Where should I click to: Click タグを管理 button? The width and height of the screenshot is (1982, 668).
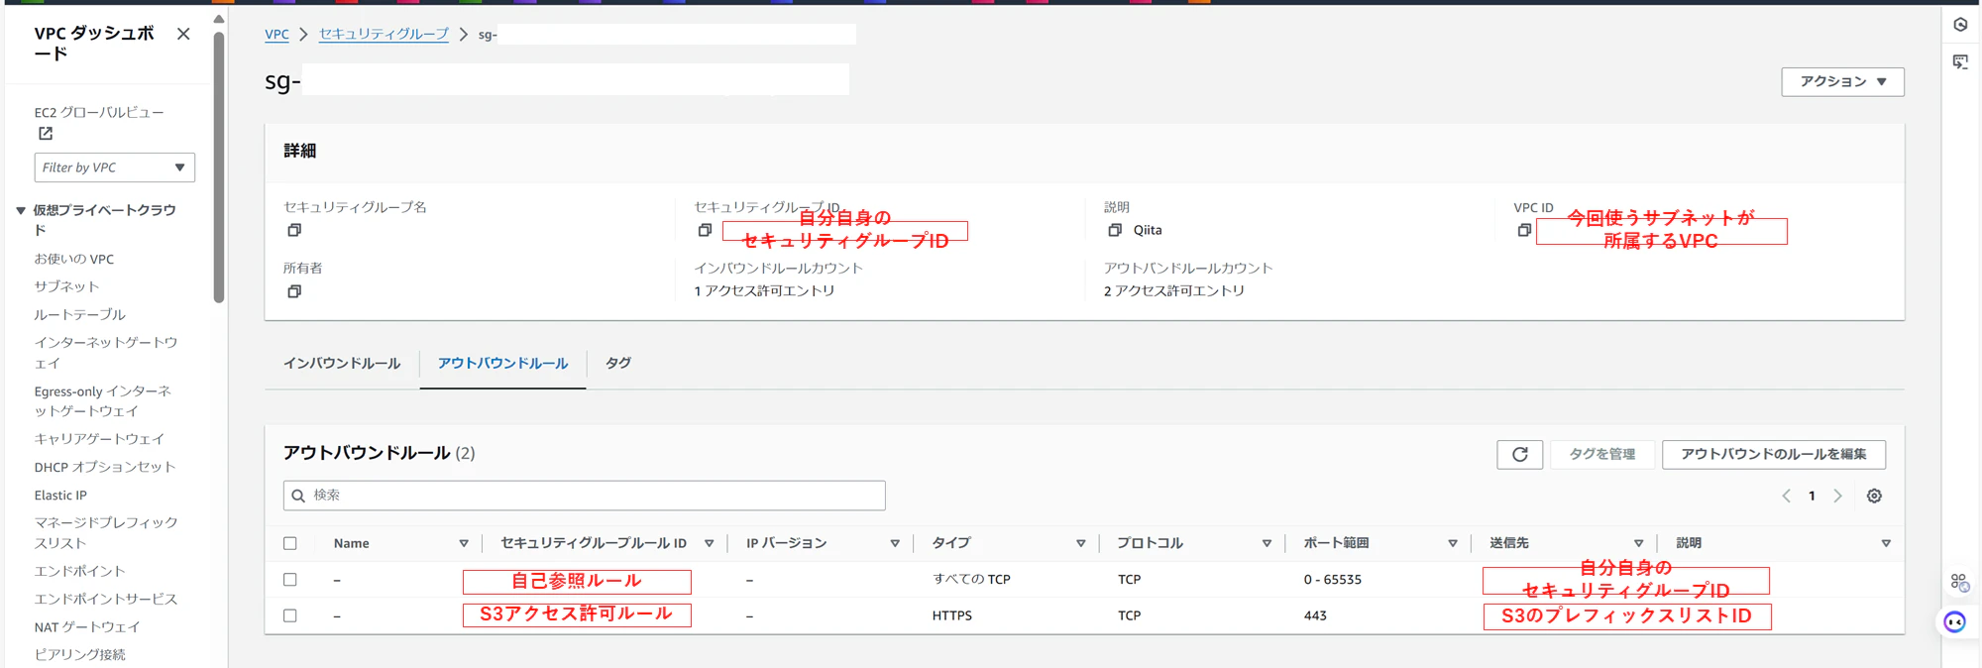1602,454
